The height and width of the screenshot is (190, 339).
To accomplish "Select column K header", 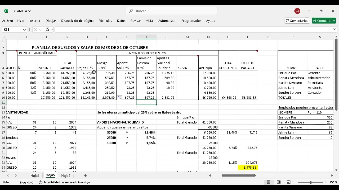I will click(146, 37).
